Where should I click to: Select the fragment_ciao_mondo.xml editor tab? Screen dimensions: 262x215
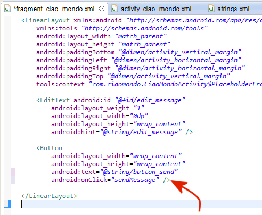tap(54, 9)
